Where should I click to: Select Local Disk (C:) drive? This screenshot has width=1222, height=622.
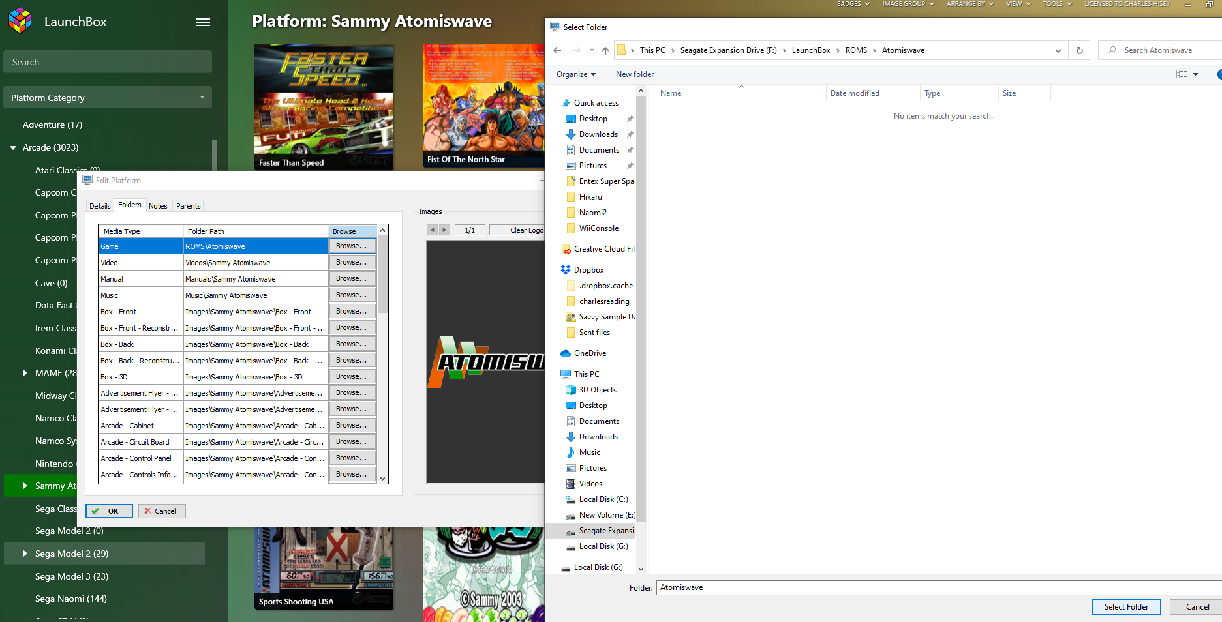603,499
